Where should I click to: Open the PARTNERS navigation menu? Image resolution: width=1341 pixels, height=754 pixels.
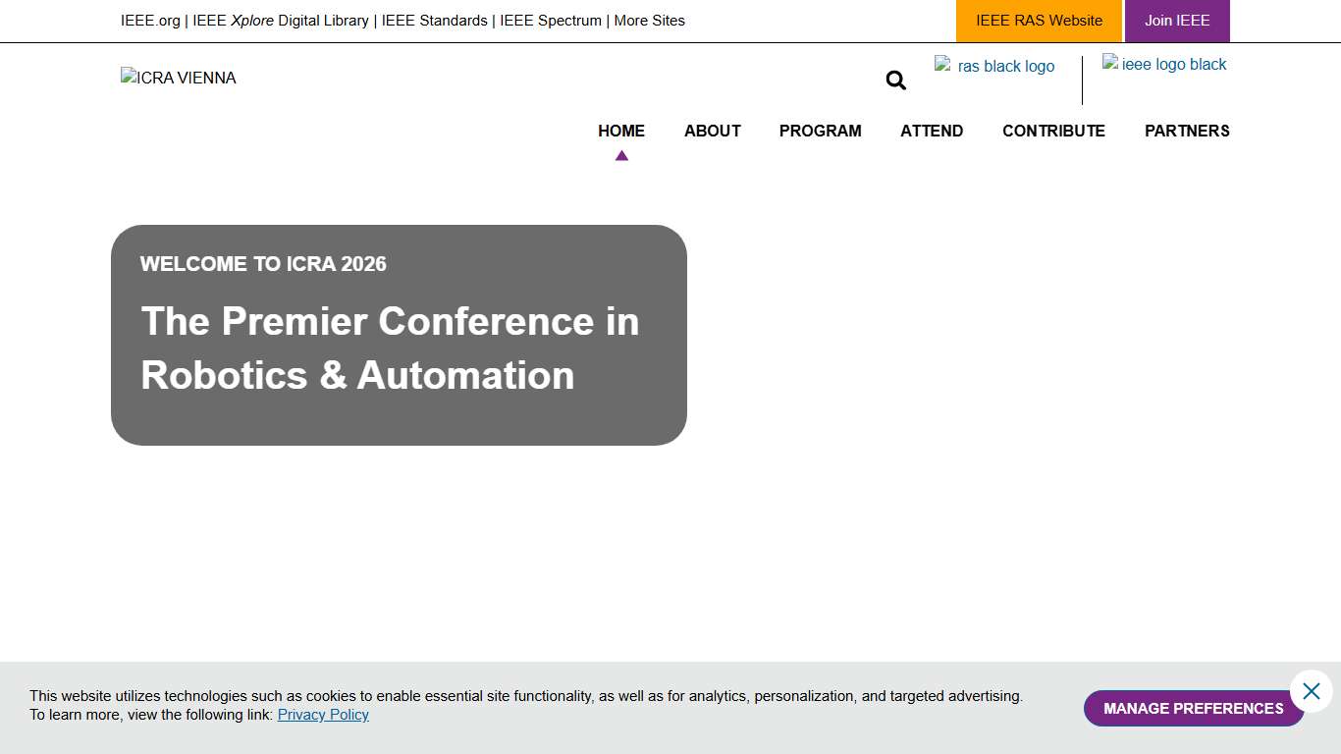1187,131
